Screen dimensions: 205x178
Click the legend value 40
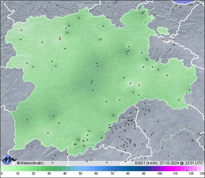click(65, 174)
